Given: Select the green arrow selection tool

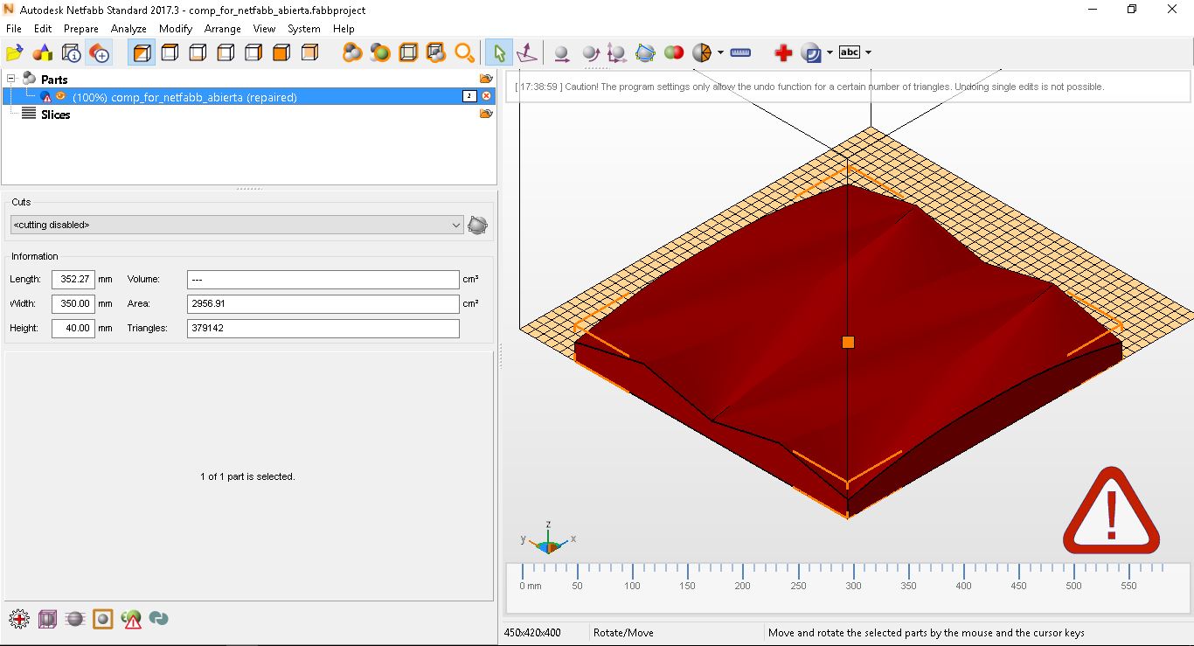Looking at the screenshot, I should coord(499,53).
